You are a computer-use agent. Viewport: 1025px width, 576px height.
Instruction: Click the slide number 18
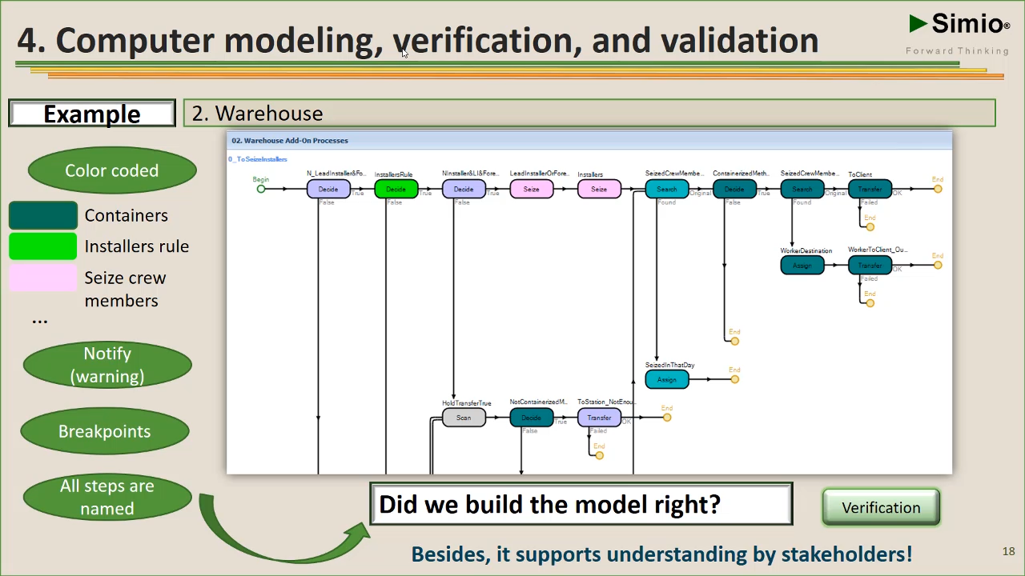coord(1008,551)
